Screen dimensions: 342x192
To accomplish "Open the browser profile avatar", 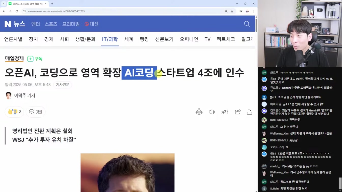I will tap(247, 11).
